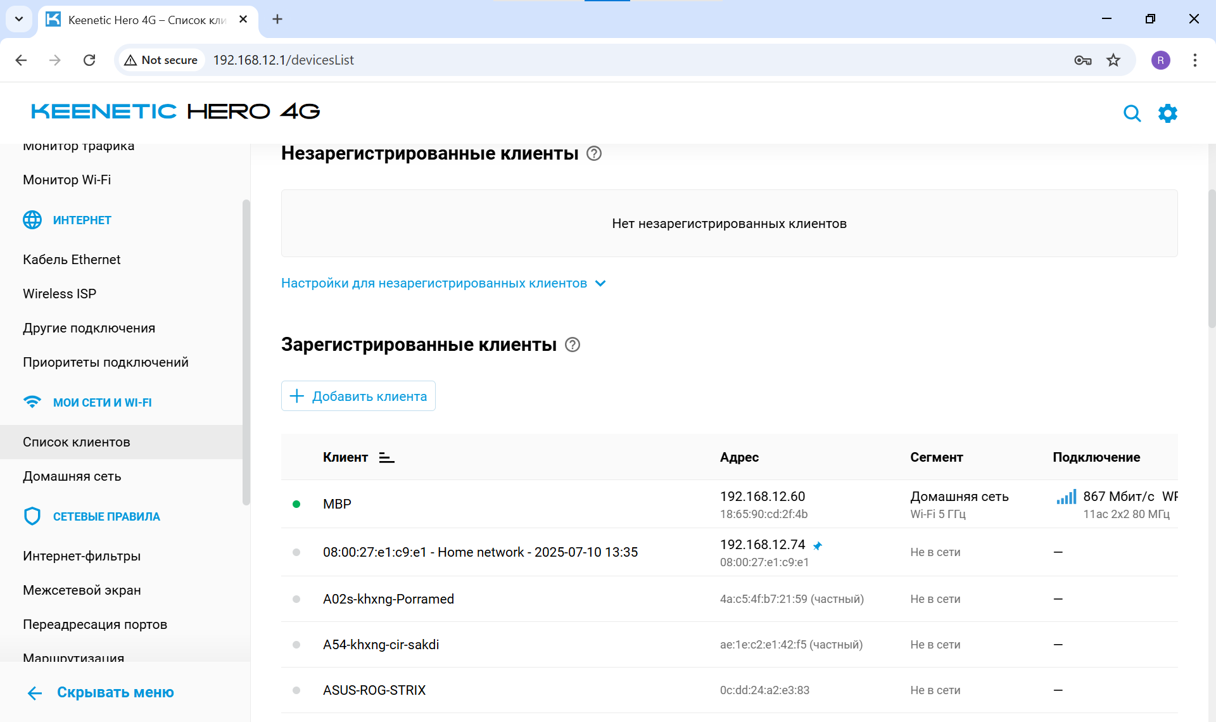Click the Добавить клиента button
The width and height of the screenshot is (1216, 722).
coord(358,396)
